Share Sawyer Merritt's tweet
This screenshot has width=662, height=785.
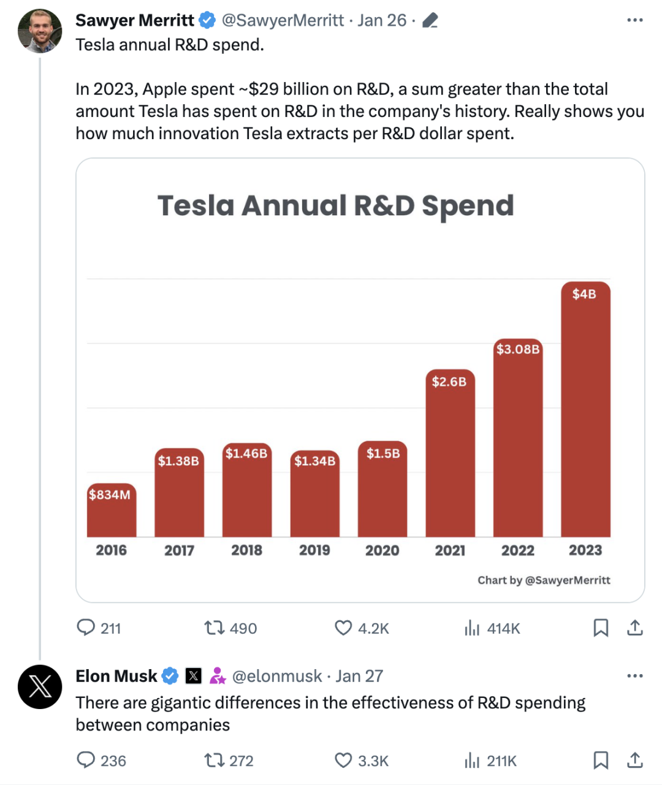(x=635, y=628)
